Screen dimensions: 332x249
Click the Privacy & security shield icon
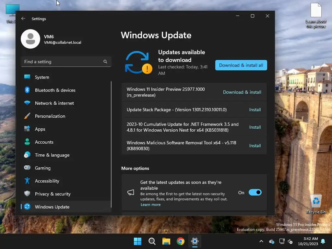click(27, 194)
